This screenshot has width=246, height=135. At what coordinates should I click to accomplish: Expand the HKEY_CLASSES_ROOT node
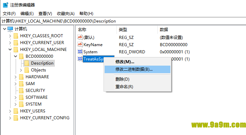[10, 36]
